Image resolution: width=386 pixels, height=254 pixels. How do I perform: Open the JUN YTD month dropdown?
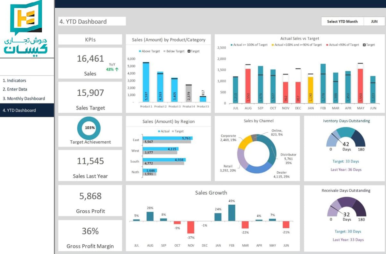pos(374,22)
